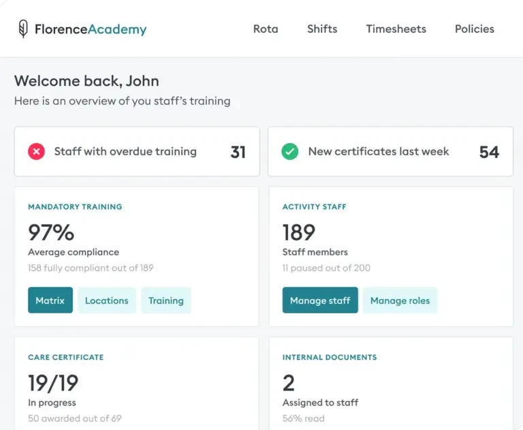Open Manage roles
The width and height of the screenshot is (523, 430).
pyautogui.click(x=400, y=300)
